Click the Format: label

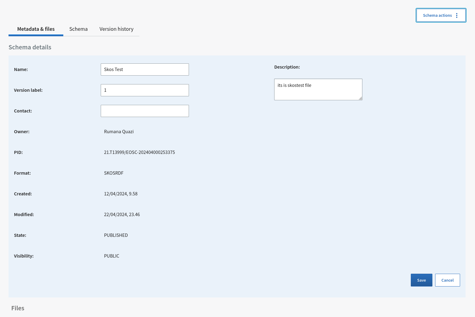[22, 173]
